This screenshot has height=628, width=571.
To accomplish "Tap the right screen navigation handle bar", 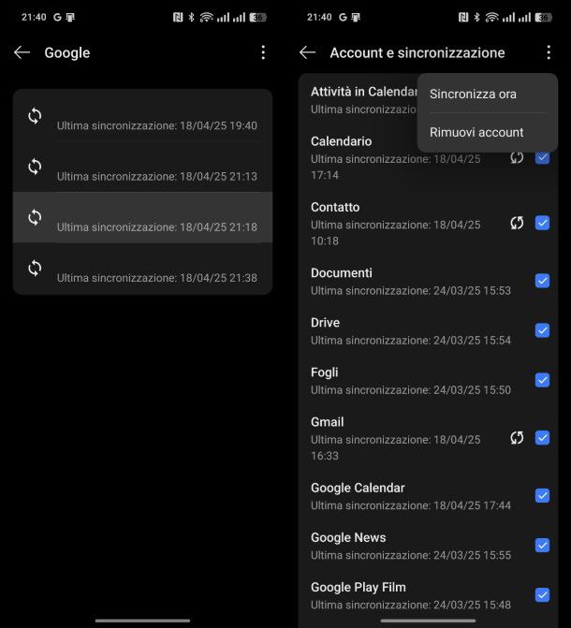I will (428, 621).
